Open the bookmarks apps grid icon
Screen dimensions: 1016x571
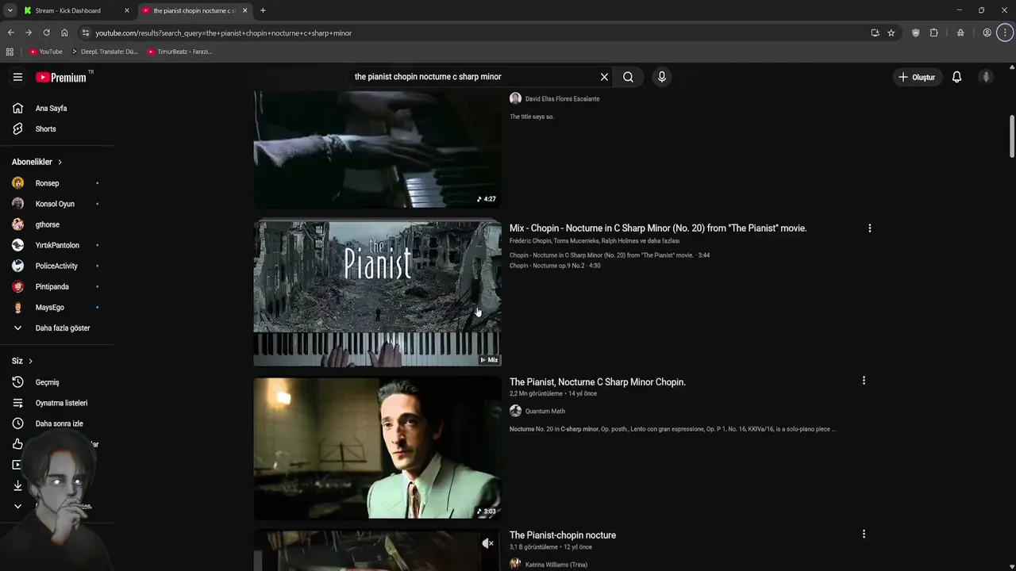[x=10, y=52]
